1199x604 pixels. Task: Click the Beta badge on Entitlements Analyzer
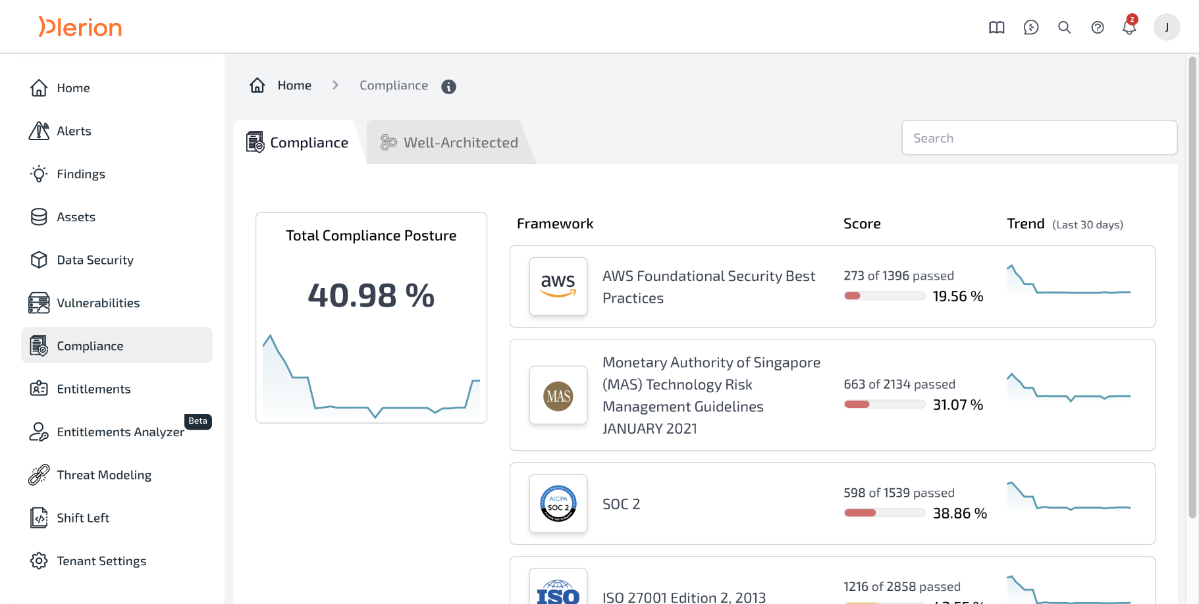pos(198,421)
